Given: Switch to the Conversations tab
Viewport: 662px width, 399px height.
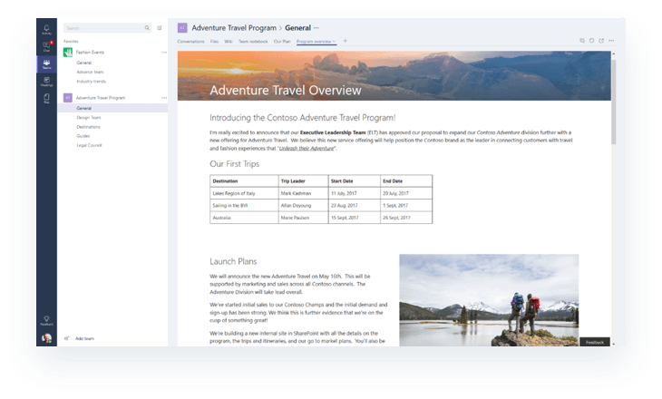Looking at the screenshot, I should click(x=190, y=42).
